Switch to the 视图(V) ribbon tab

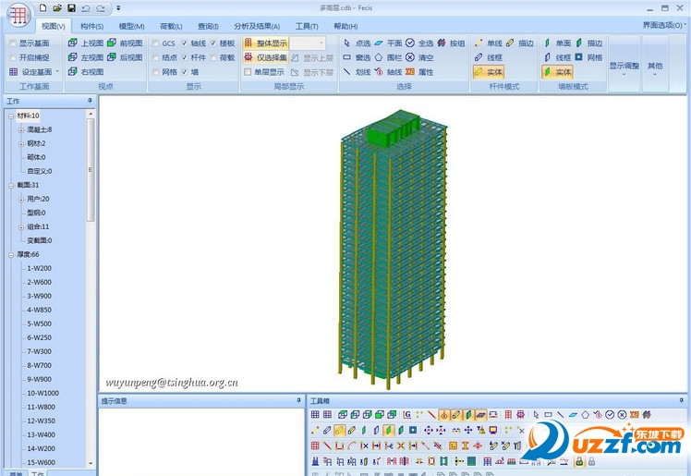coord(54,27)
